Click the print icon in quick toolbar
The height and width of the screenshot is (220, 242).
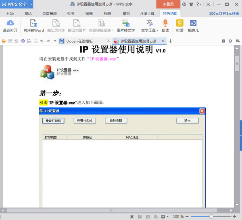[x=23, y=41]
